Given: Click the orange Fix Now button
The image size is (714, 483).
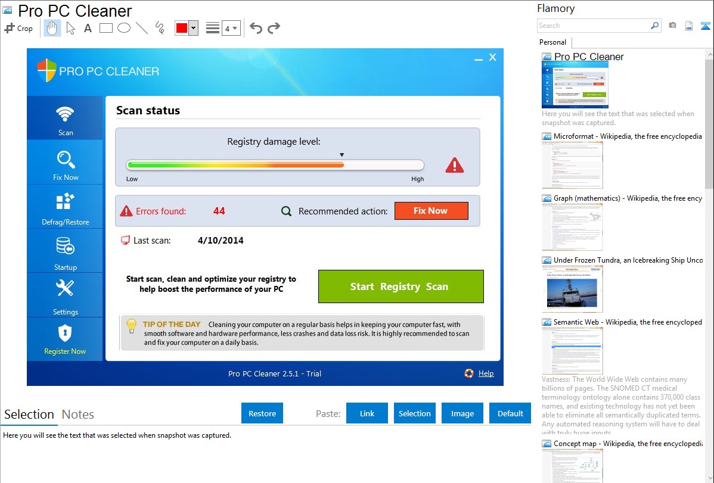Looking at the screenshot, I should [431, 211].
